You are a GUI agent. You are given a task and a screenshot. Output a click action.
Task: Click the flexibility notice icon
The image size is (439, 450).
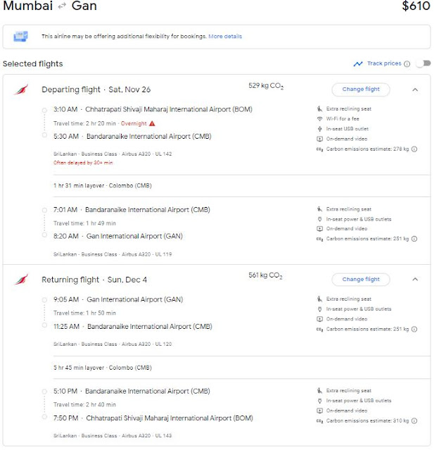(21, 36)
